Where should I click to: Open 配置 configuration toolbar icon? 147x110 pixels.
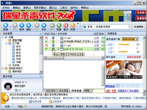click(x=59, y=27)
